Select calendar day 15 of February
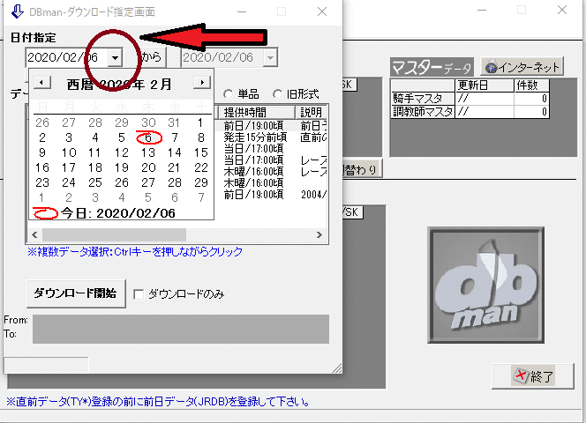586x423 pixels. click(201, 152)
